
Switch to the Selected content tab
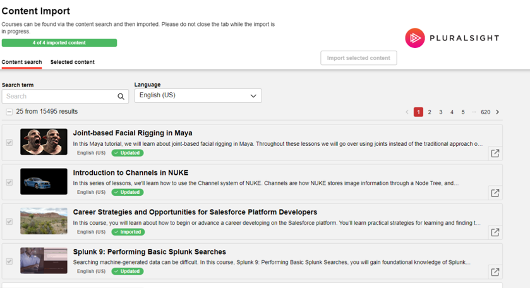pos(73,62)
